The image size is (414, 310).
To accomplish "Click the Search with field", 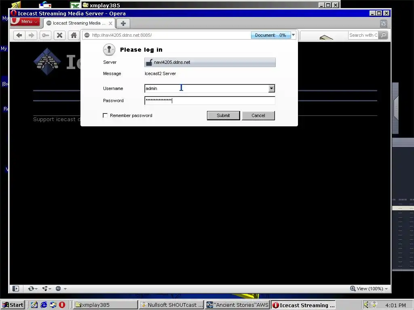I will pos(363,35).
